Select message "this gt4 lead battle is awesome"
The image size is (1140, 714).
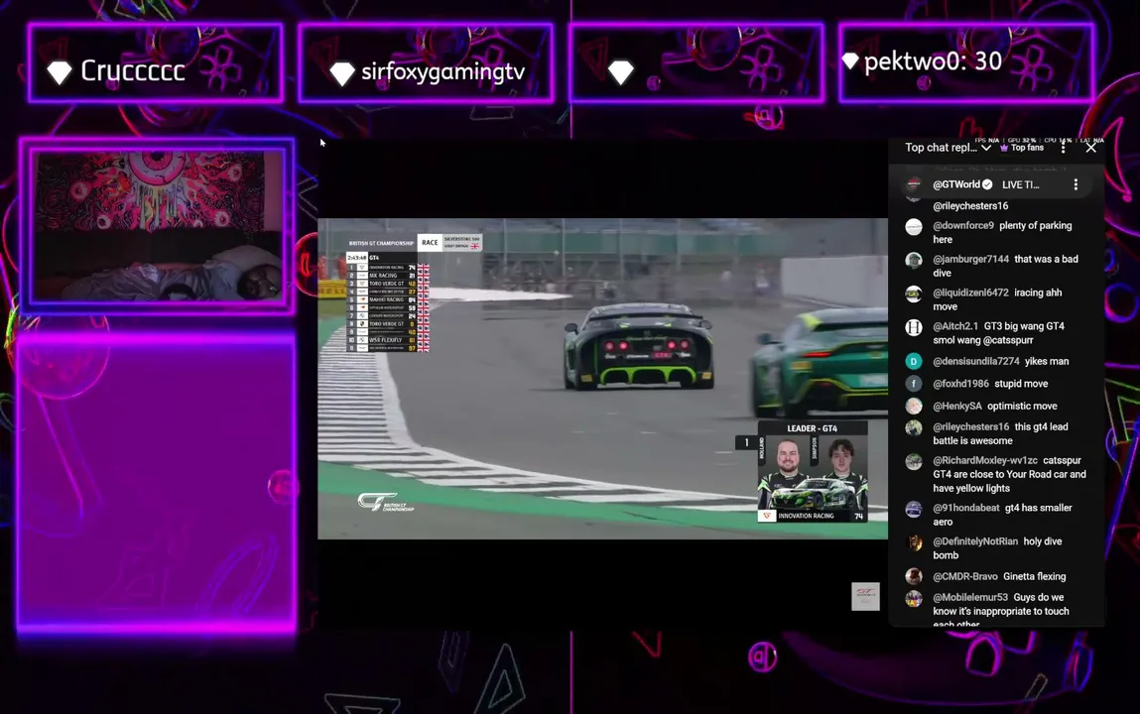pyautogui.click(x=1000, y=433)
